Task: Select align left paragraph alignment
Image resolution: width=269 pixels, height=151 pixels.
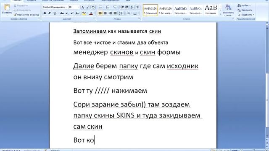Action: click(100, 13)
